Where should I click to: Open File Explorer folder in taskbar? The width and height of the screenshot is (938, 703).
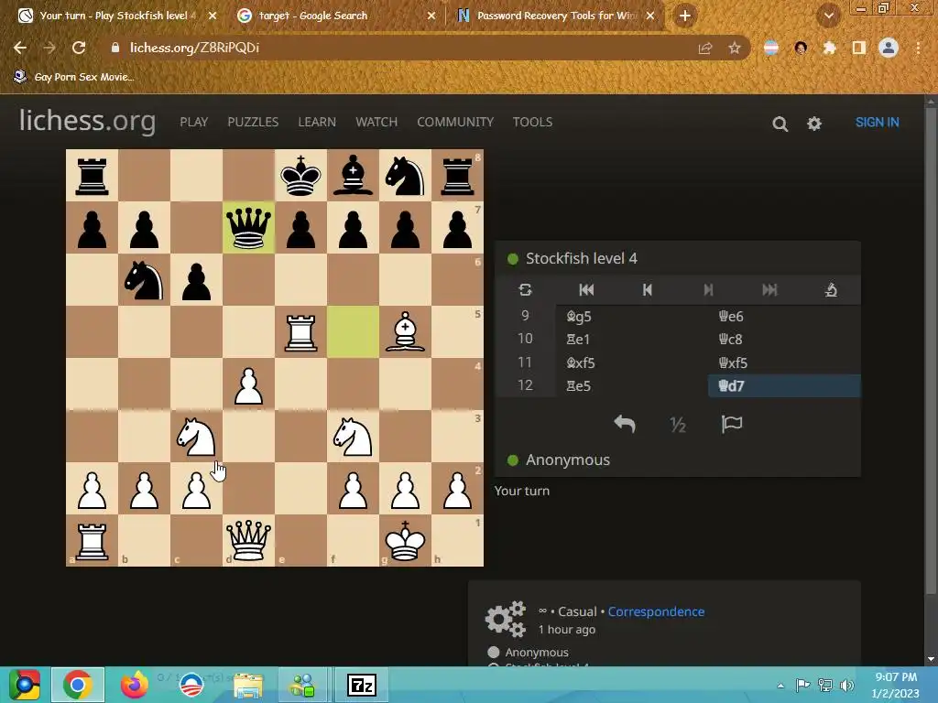247,685
